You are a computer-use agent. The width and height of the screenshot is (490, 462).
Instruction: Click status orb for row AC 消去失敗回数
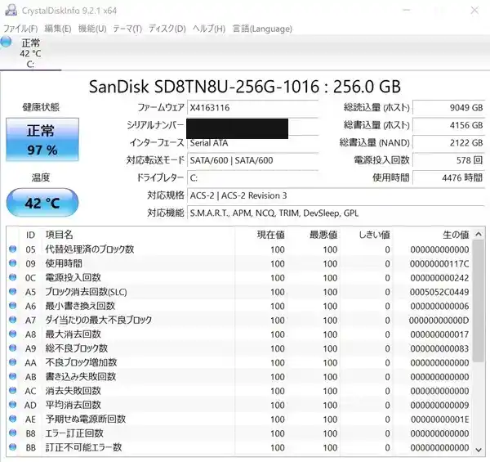click(x=13, y=390)
